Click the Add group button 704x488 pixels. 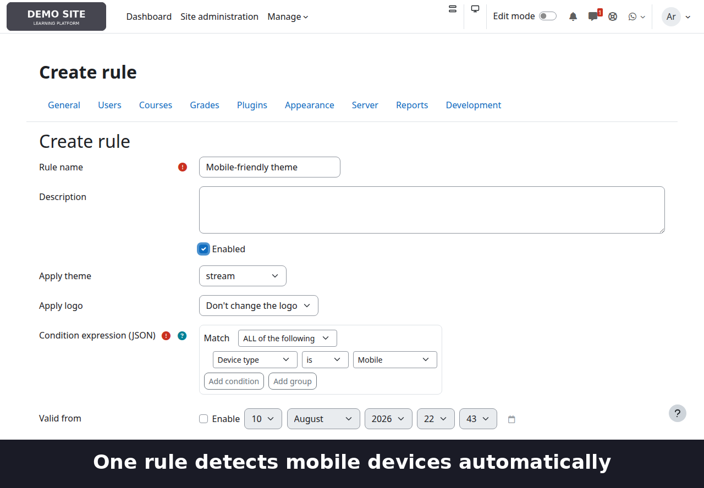pos(293,381)
